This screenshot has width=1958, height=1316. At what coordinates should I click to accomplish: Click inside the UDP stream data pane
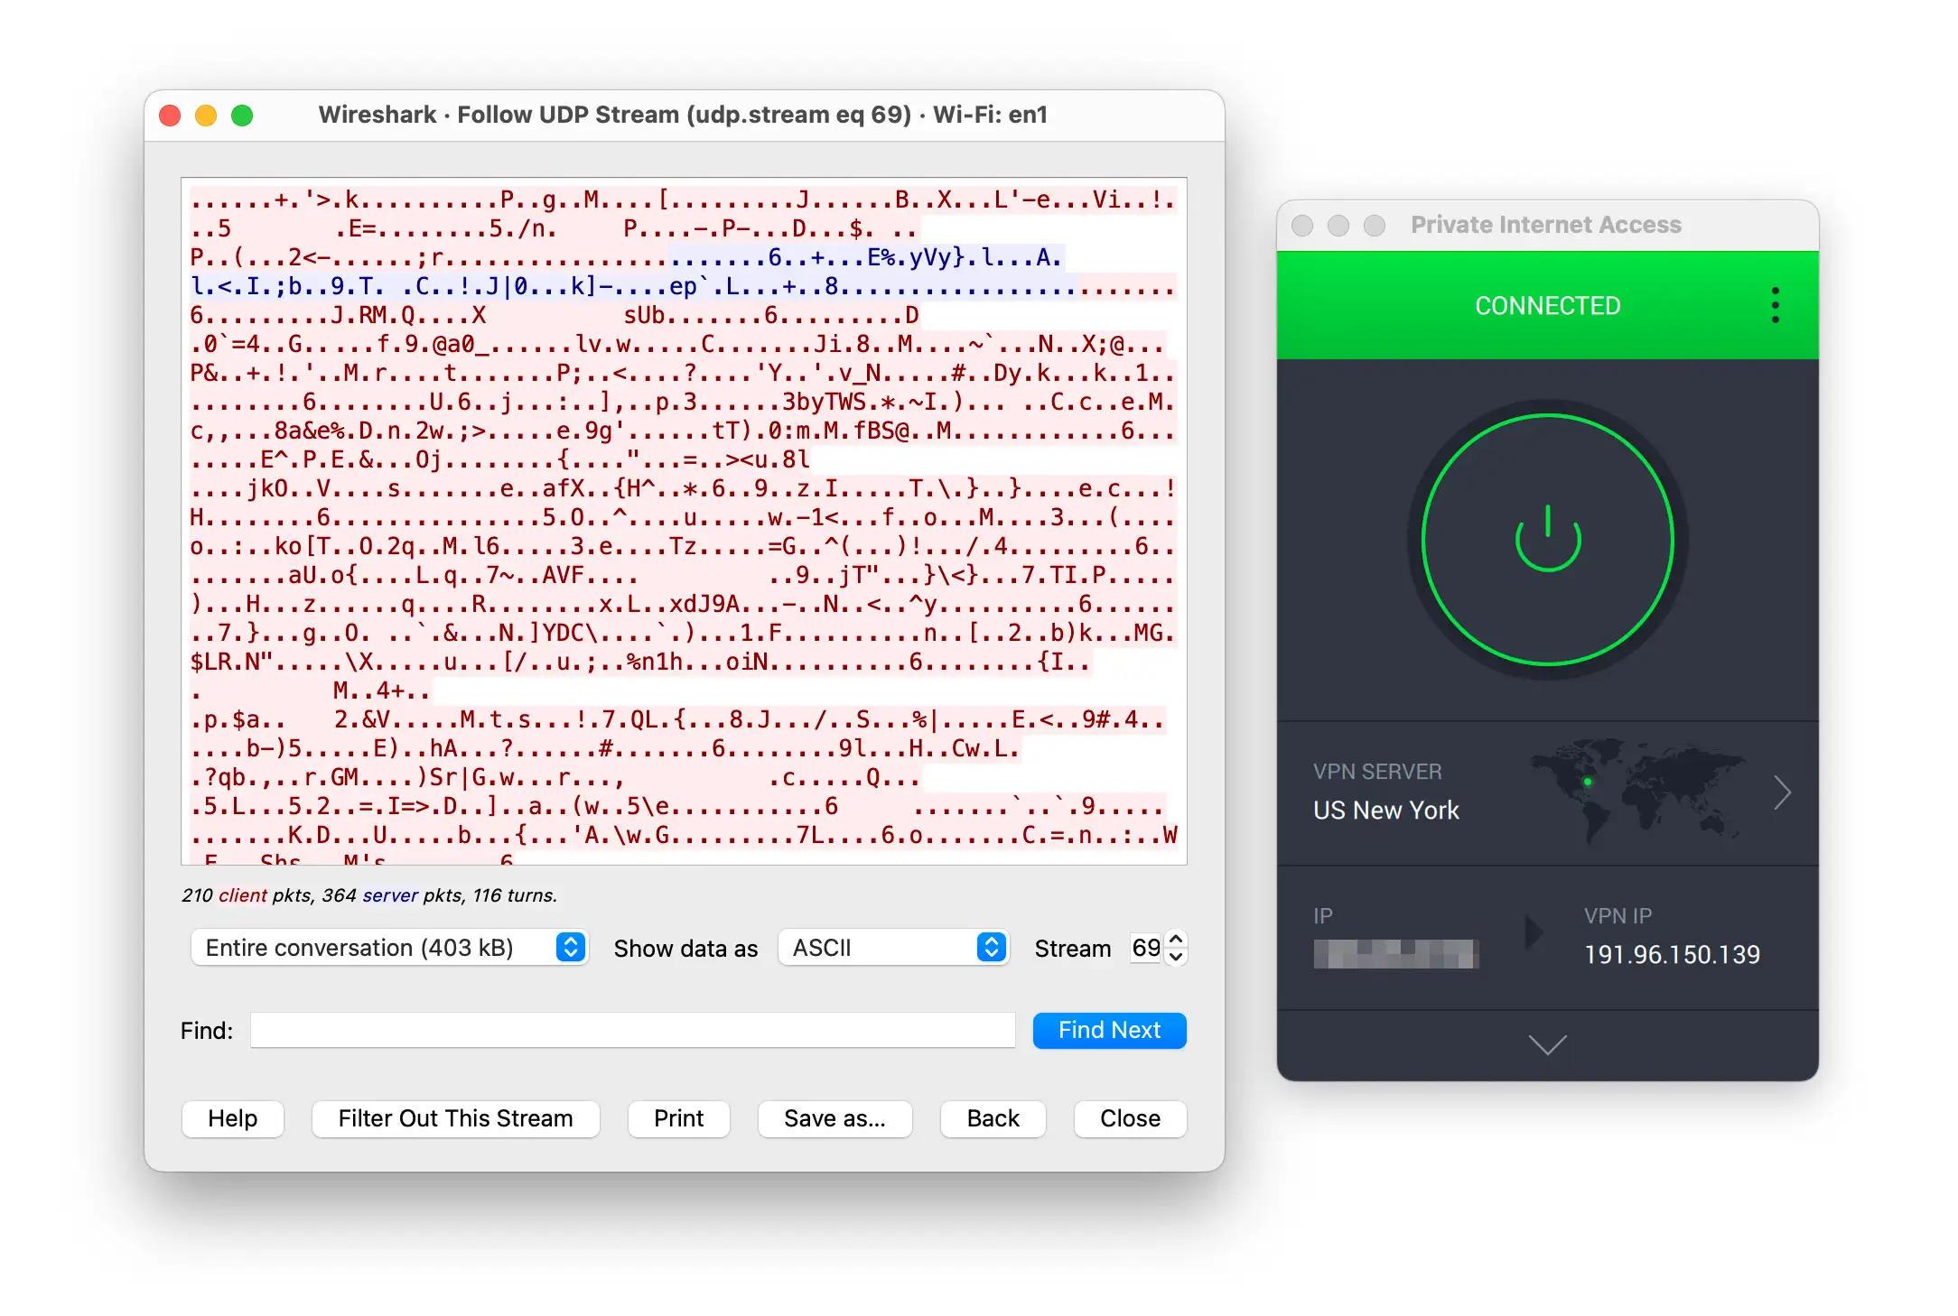684,521
